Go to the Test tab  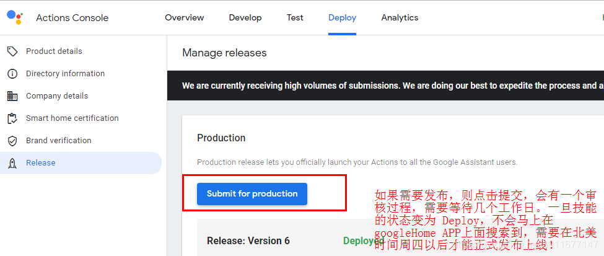coord(295,18)
